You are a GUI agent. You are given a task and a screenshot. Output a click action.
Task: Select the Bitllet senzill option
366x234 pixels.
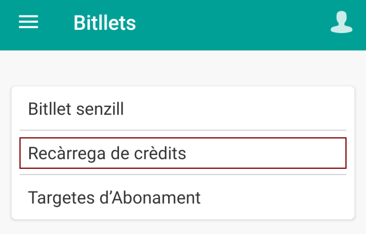(182, 109)
